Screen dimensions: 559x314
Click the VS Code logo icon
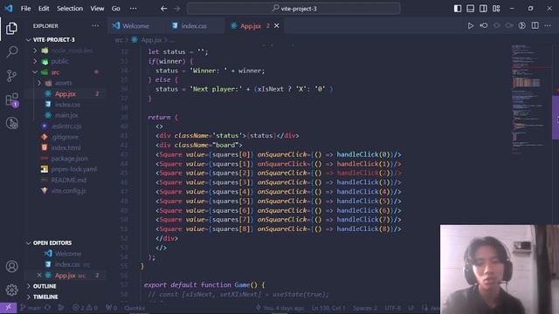tap(9, 9)
